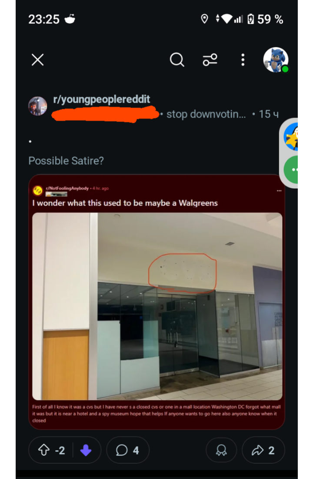This screenshot has width=313, height=479.
Task: Tap the Sonic profile avatar
Action: point(276,60)
